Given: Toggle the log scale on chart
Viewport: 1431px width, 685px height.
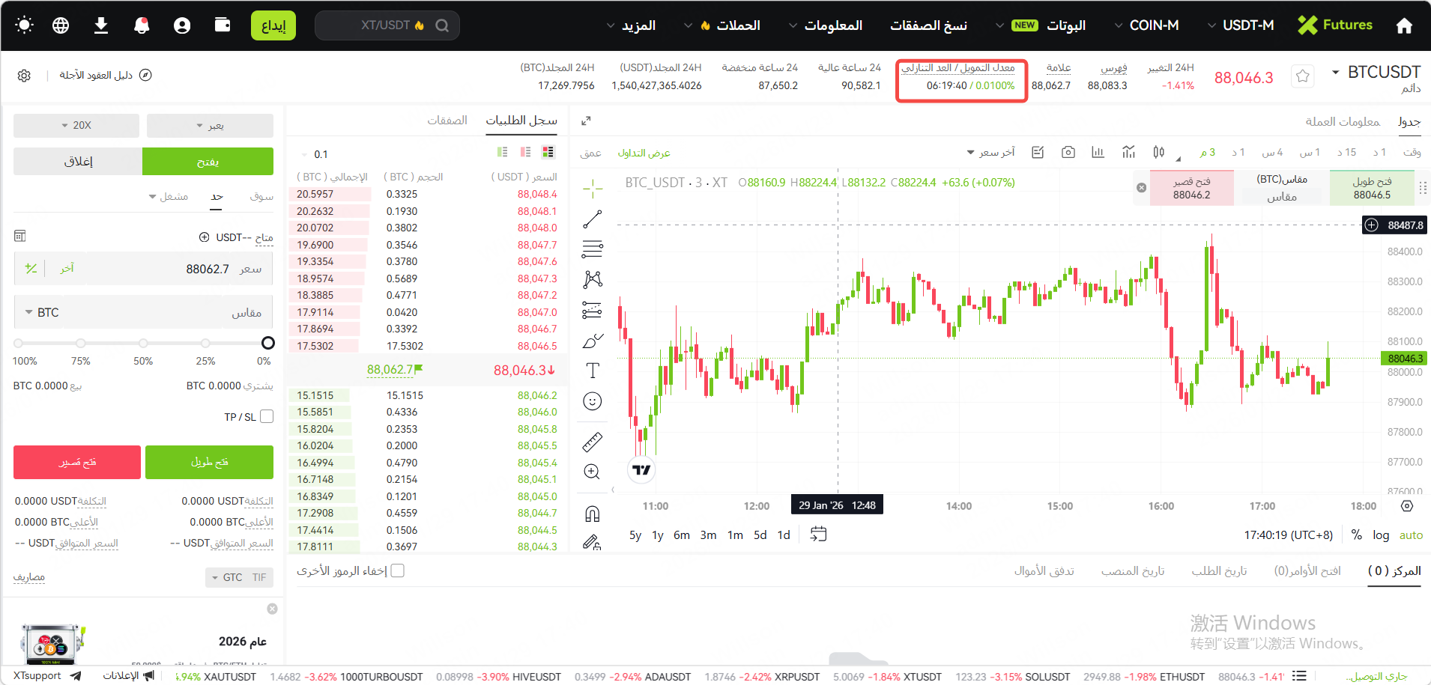Looking at the screenshot, I should (x=1380, y=535).
